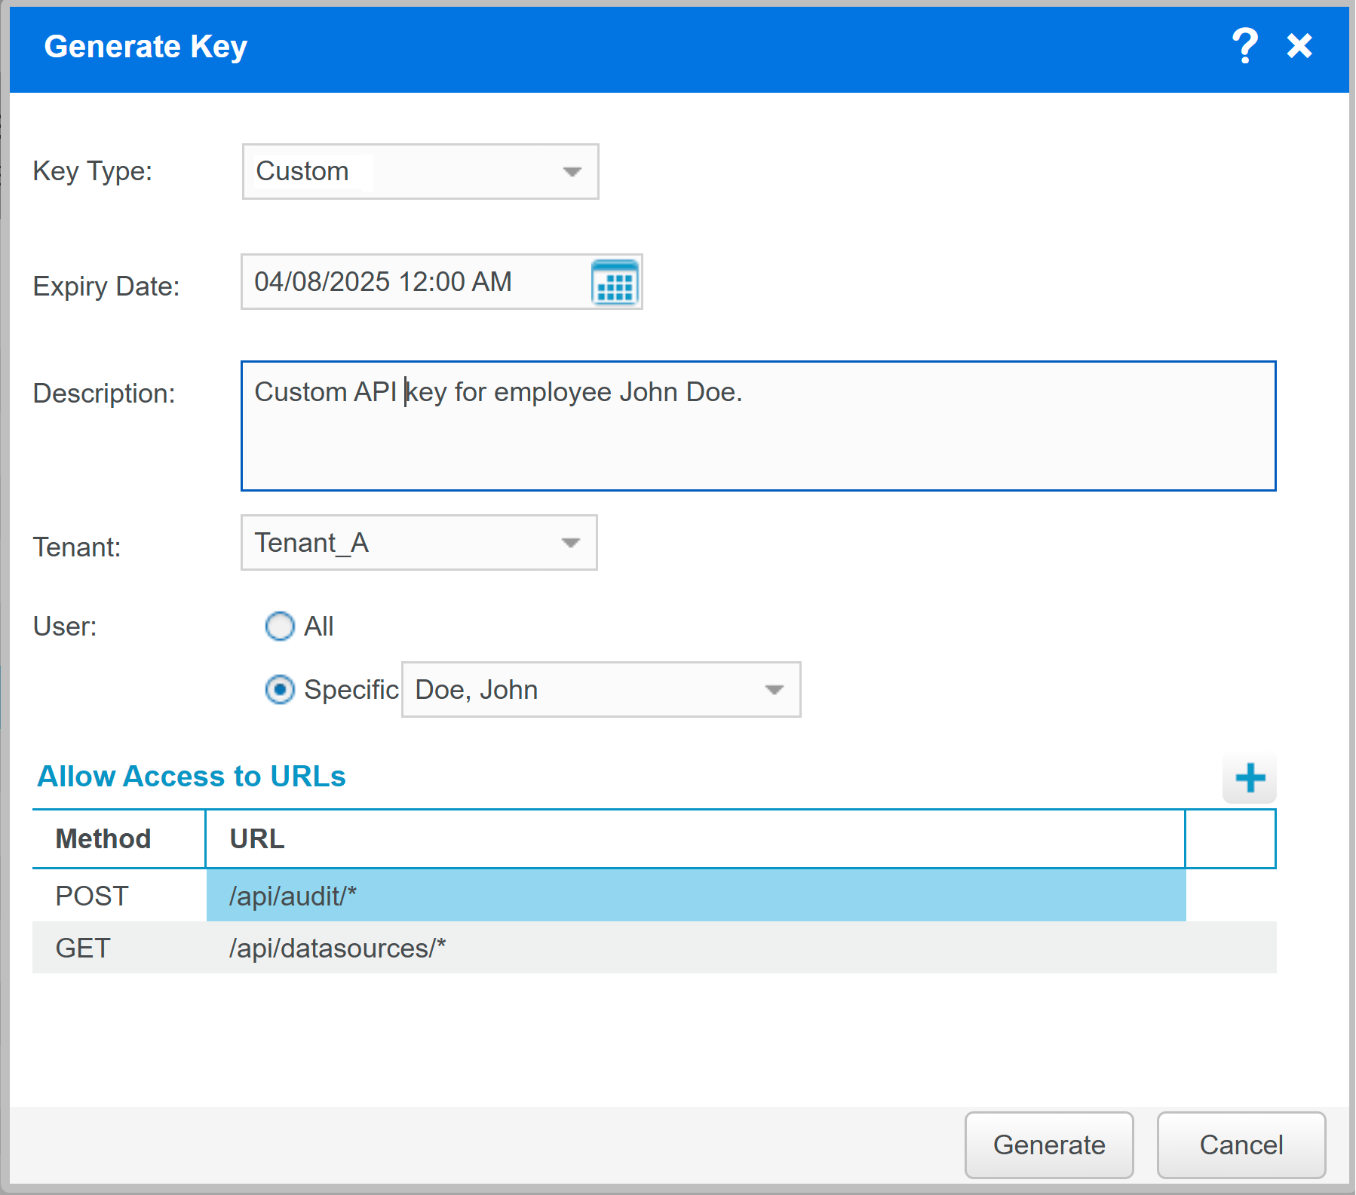Image resolution: width=1356 pixels, height=1195 pixels.
Task: Click the Generate button
Action: 1049,1144
